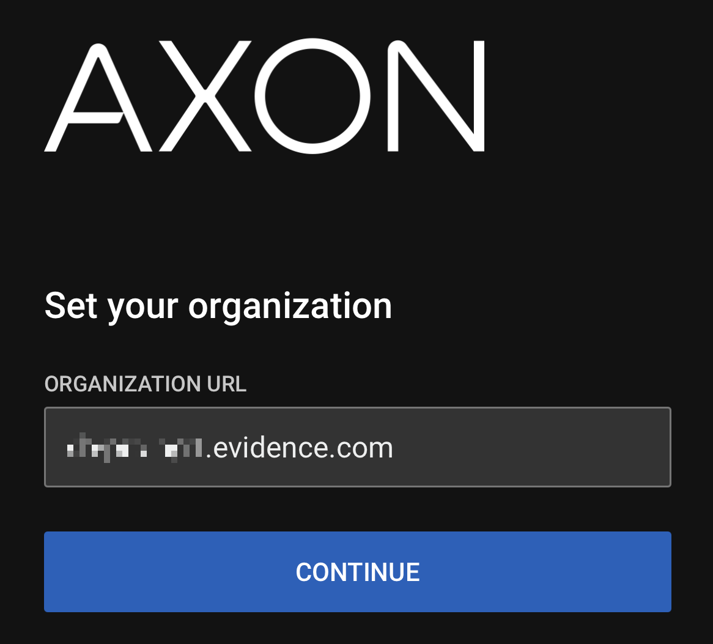Image resolution: width=713 pixels, height=644 pixels.
Task: Click the CONTINUE label text on the button
Action: (358, 572)
